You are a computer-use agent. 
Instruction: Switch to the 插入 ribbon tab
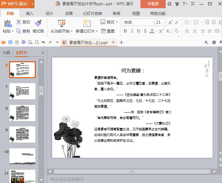tap(29, 13)
